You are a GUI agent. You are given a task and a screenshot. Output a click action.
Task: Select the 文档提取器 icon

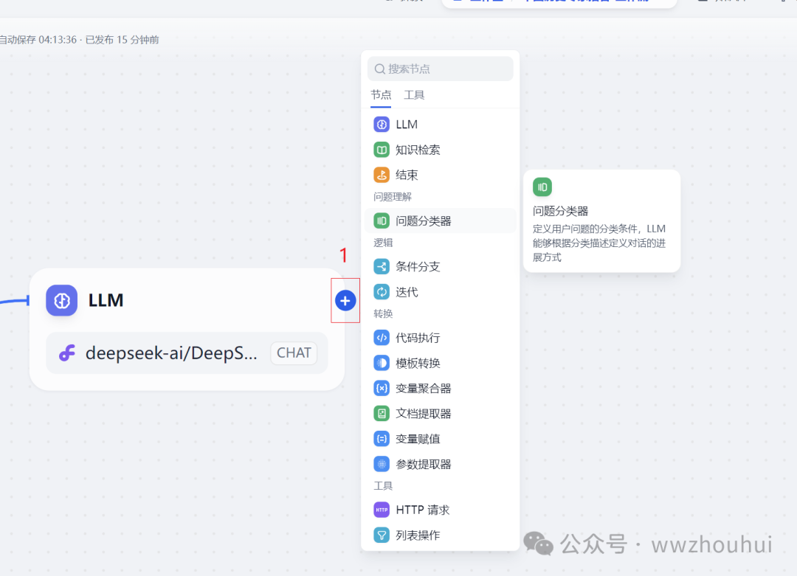pos(382,414)
